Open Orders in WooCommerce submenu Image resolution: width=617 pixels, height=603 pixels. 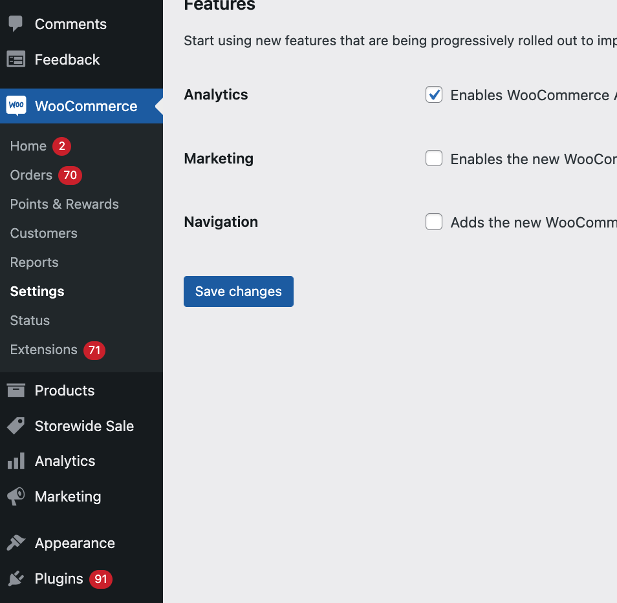click(31, 175)
